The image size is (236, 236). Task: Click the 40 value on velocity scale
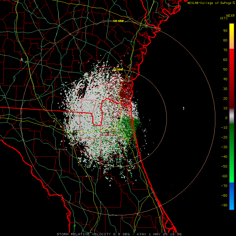(x=225, y=79)
